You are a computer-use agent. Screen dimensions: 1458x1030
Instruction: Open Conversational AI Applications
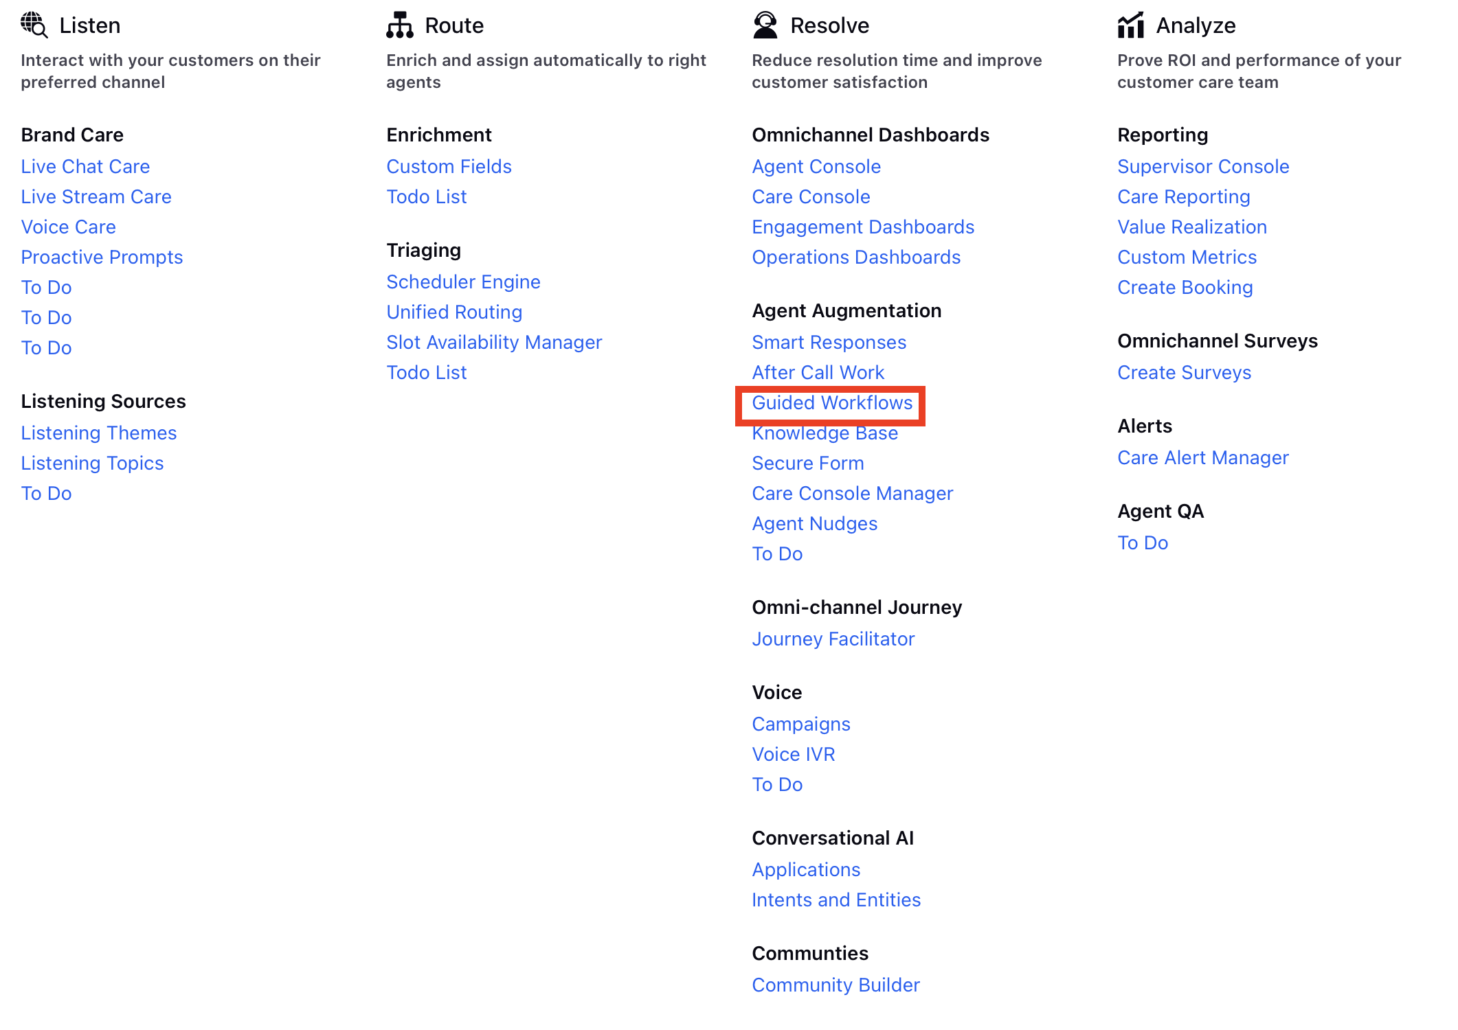pyautogui.click(x=806, y=870)
